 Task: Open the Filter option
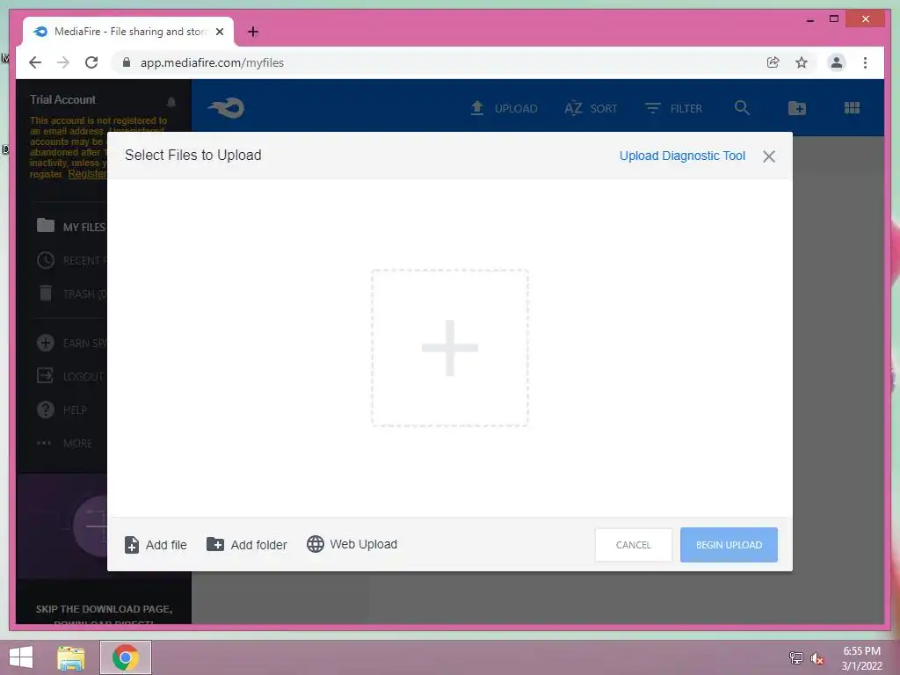tap(673, 108)
